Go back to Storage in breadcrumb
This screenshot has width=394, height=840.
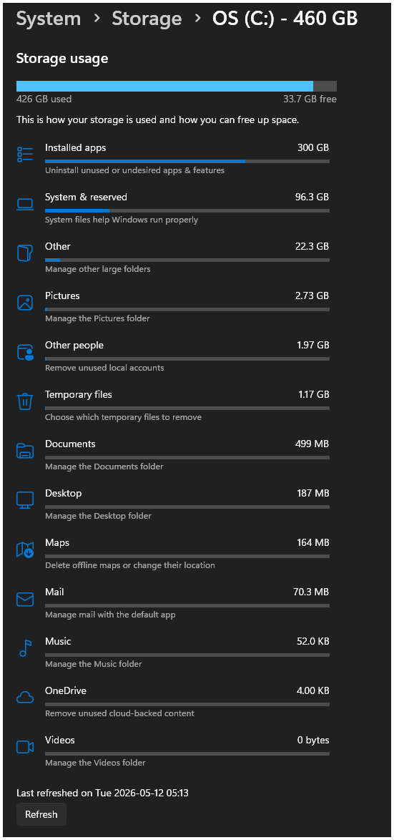146,19
